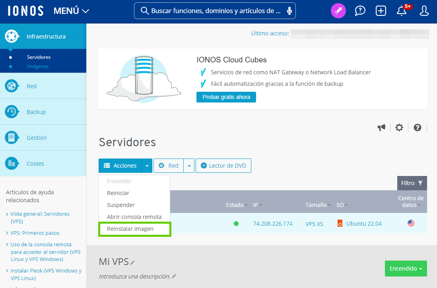Click Probar gratis ahora button
The width and height of the screenshot is (437, 288).
[226, 97]
